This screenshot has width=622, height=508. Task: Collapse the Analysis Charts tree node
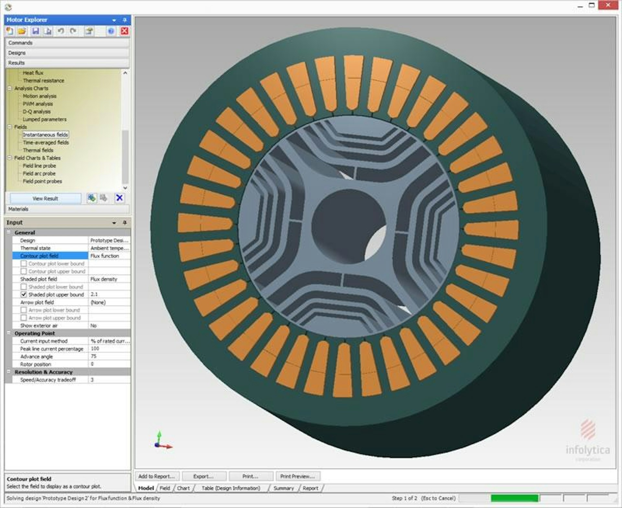[x=9, y=88]
